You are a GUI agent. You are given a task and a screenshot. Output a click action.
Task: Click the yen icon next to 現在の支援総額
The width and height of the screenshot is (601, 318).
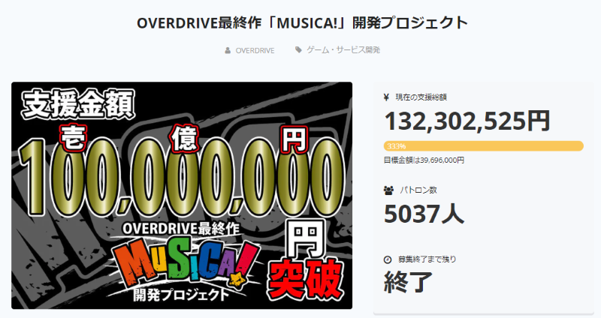[386, 97]
